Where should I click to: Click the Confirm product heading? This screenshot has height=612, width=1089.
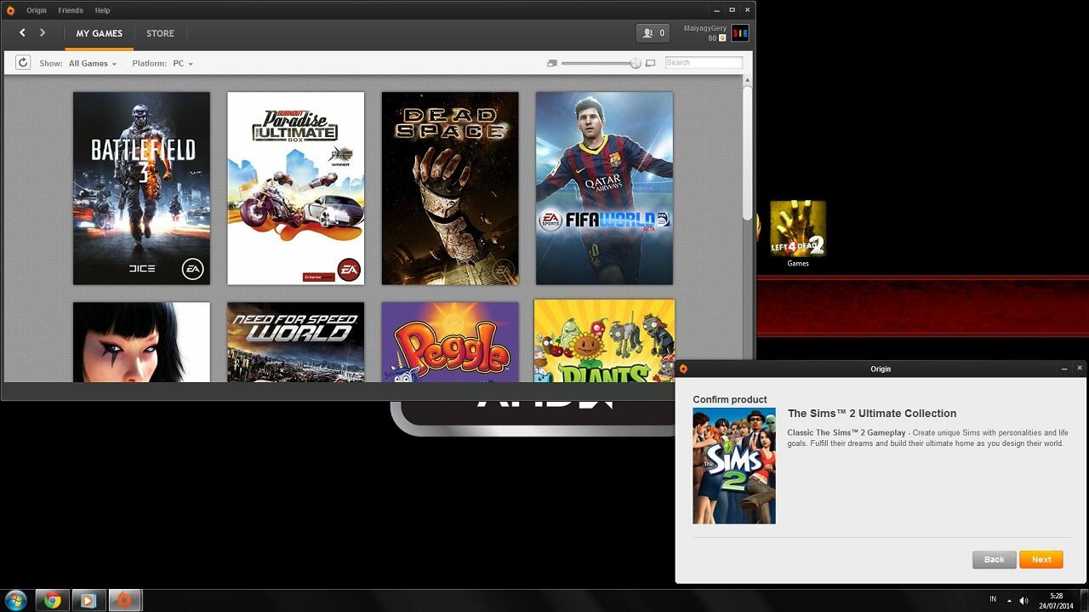point(730,399)
